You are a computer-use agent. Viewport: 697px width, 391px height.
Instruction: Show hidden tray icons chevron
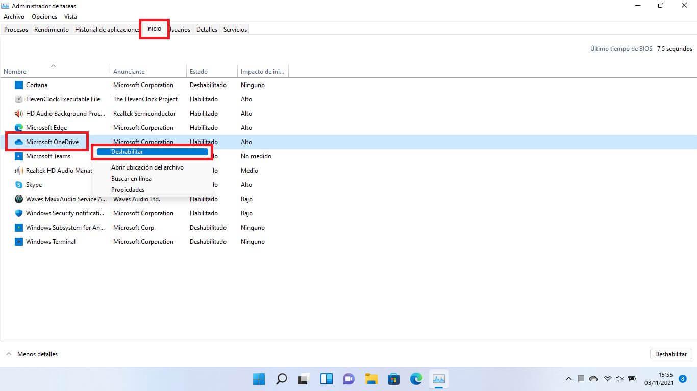click(x=569, y=379)
